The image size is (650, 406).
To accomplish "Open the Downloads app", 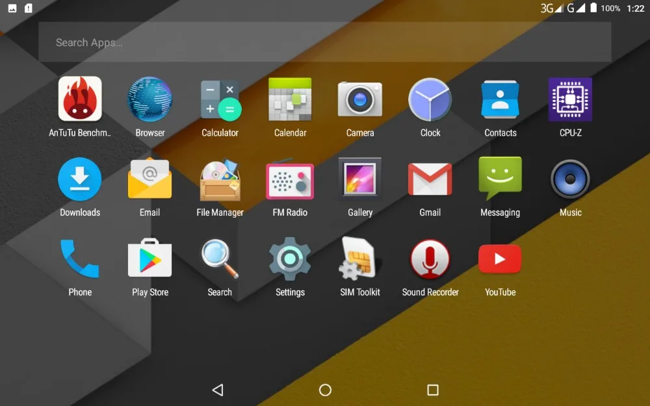I will [x=79, y=179].
